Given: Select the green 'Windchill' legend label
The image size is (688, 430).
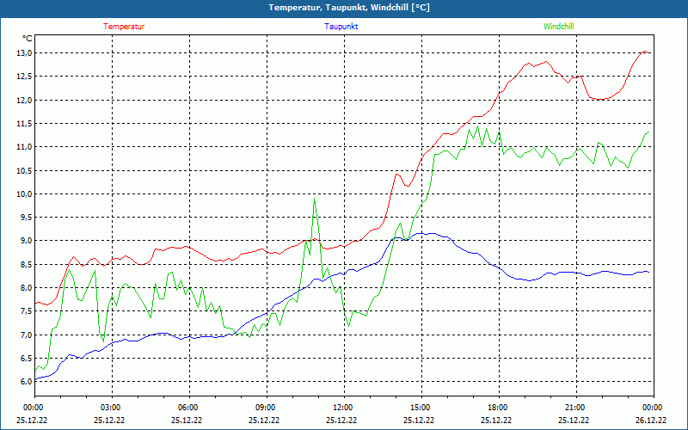Looking at the screenshot, I should pos(558,27).
